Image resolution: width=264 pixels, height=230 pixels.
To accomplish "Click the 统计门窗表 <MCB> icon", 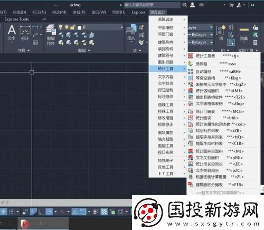I will [x=191, y=111].
